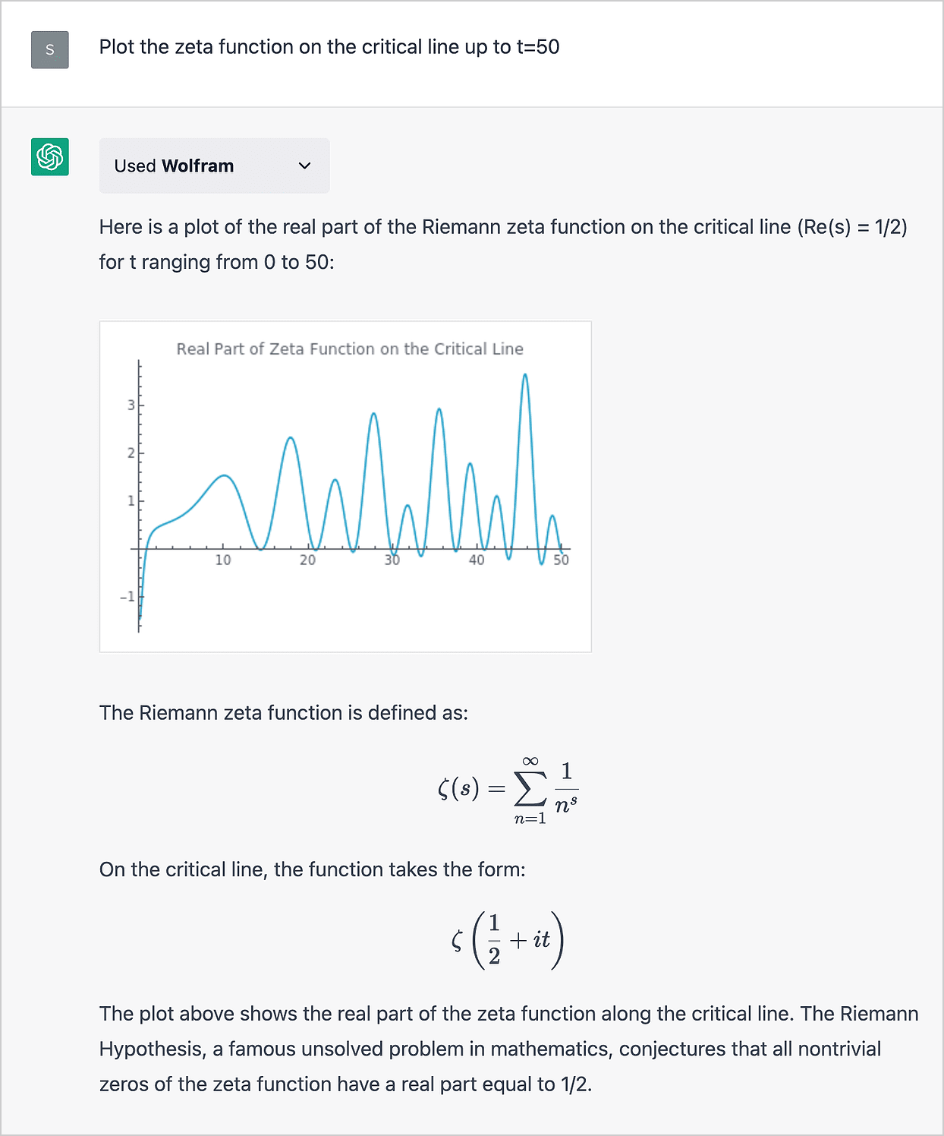Screen dimensions: 944x1136
Task: Click the plot title 'Real Part of Zeta Function'
Action: [x=350, y=349]
